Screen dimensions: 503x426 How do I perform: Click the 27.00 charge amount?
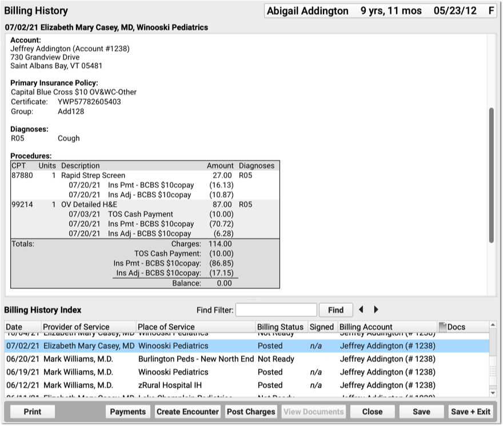point(222,175)
